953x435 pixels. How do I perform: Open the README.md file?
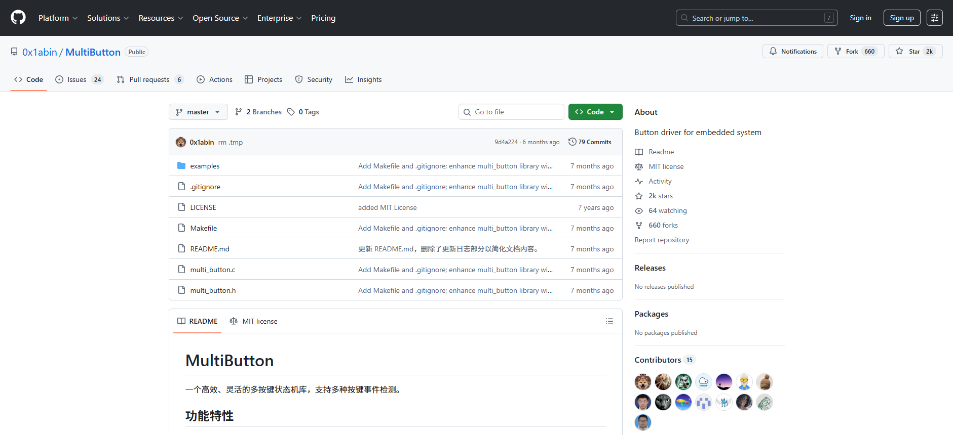click(210, 249)
